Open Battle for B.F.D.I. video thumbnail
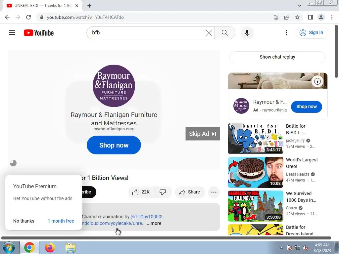This screenshot has height=254, width=339. point(255,139)
